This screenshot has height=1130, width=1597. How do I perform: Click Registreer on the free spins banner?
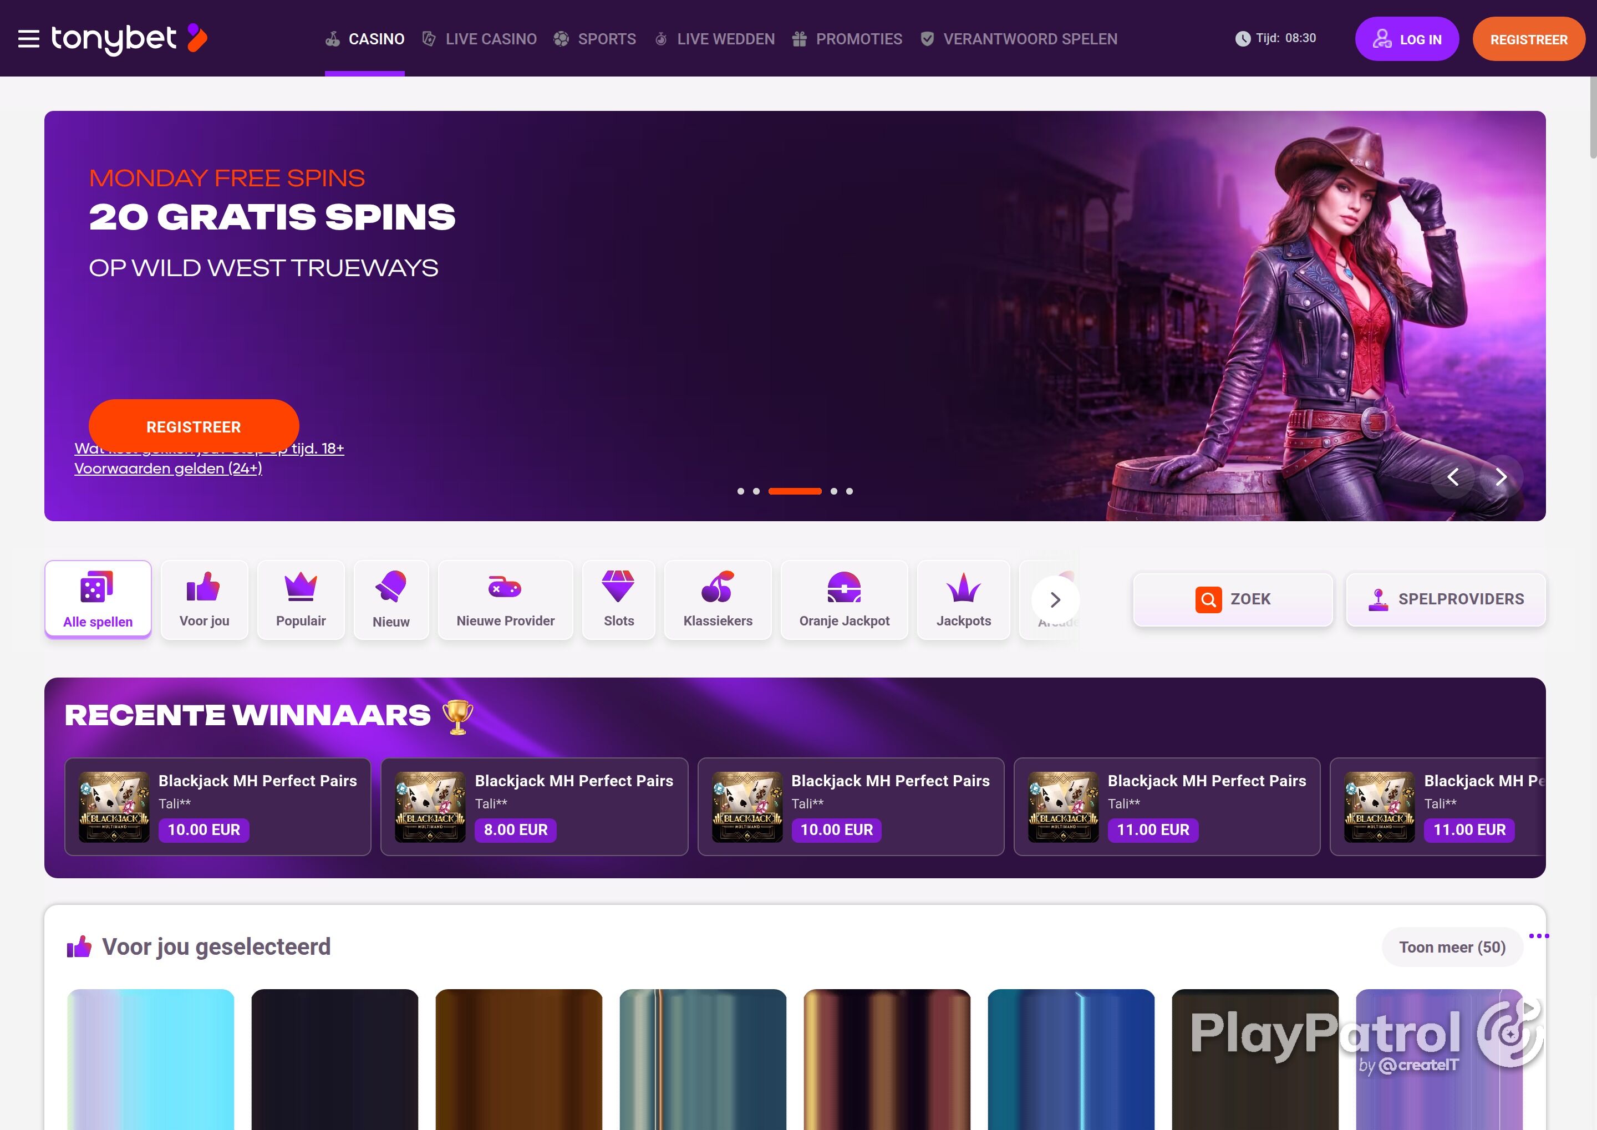coord(194,426)
